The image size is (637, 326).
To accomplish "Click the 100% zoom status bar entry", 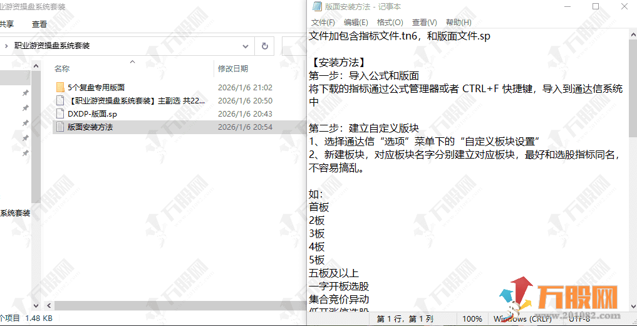I will (472, 318).
